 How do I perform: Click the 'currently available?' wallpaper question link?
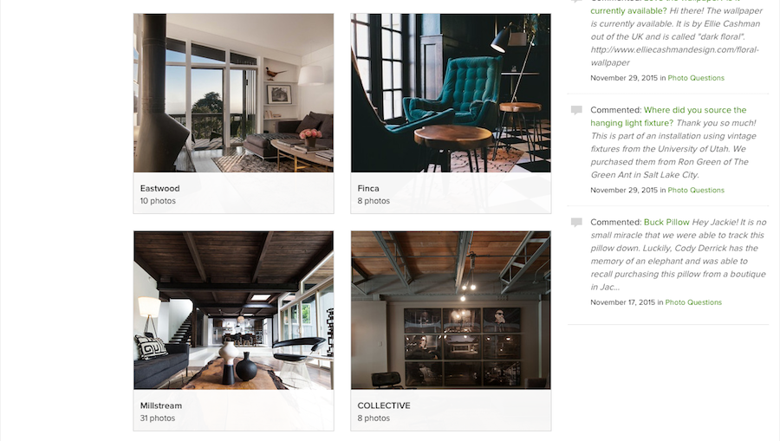click(628, 11)
